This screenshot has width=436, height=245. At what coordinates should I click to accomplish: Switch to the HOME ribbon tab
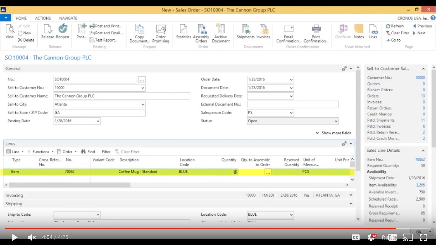point(21,18)
